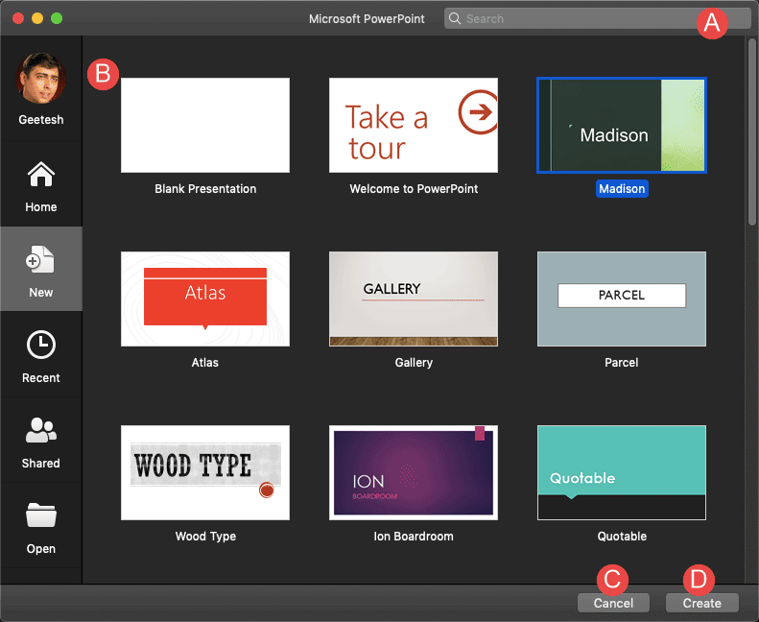The height and width of the screenshot is (622, 759).
Task: Select the Madison template thumbnail
Action: pos(621,126)
